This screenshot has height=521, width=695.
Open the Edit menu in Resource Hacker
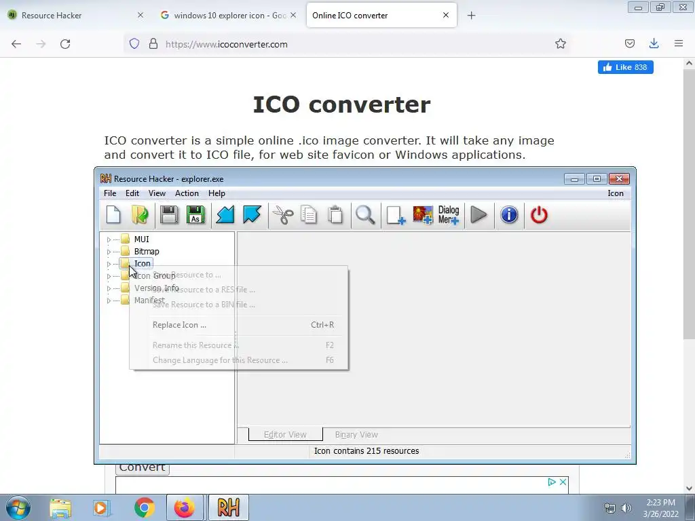pyautogui.click(x=132, y=193)
